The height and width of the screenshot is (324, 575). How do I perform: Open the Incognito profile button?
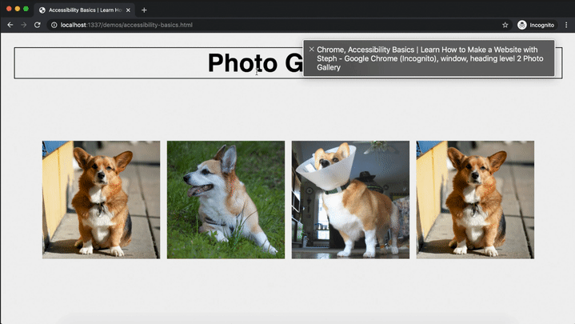pyautogui.click(x=536, y=25)
